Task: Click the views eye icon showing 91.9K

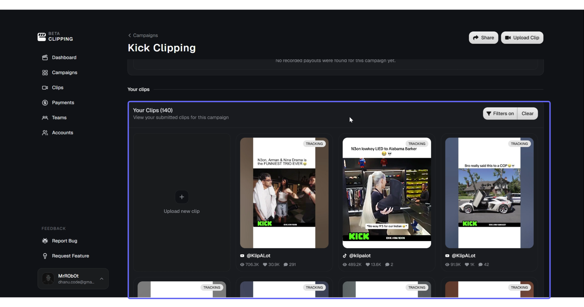Action: click(447, 265)
